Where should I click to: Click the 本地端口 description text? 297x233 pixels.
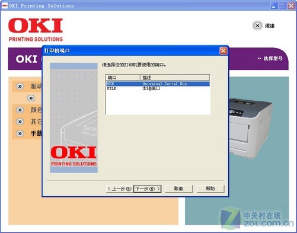point(151,88)
